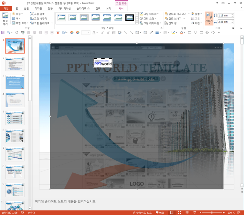
Task: Click 그림 원래대로 (Reset Picture) button
Action: (x=40, y=23)
